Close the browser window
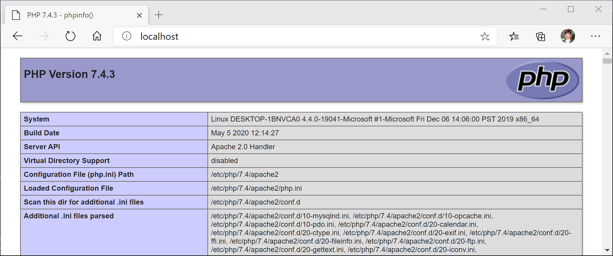 [x=599, y=9]
